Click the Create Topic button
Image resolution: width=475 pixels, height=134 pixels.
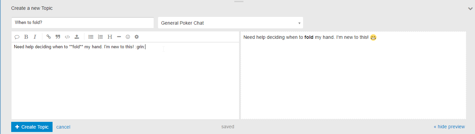(x=32, y=127)
